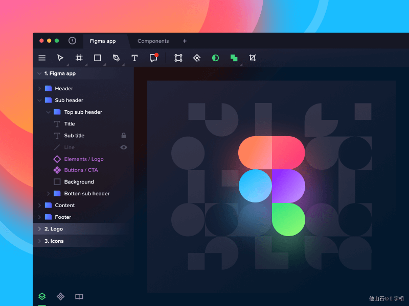Open the hamburger main menu
The width and height of the screenshot is (409, 306).
[x=42, y=58]
